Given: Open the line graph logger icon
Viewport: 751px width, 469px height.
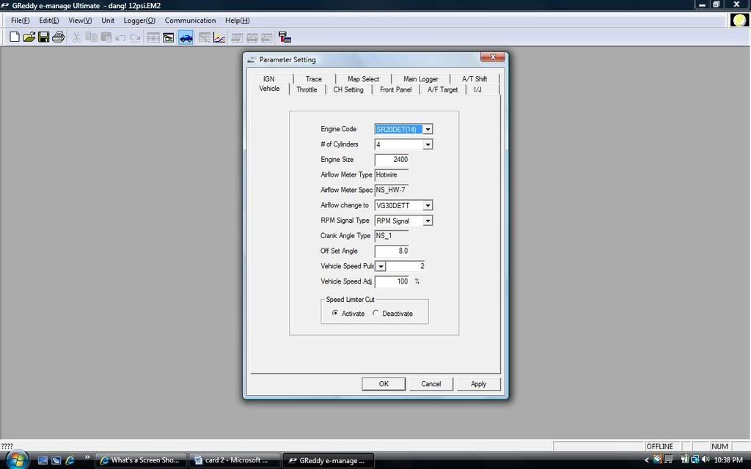Looking at the screenshot, I should click(219, 37).
